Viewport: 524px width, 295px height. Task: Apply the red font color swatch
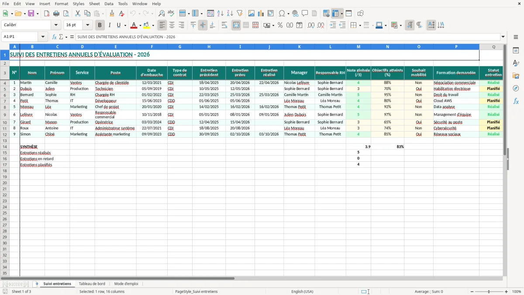click(x=134, y=25)
